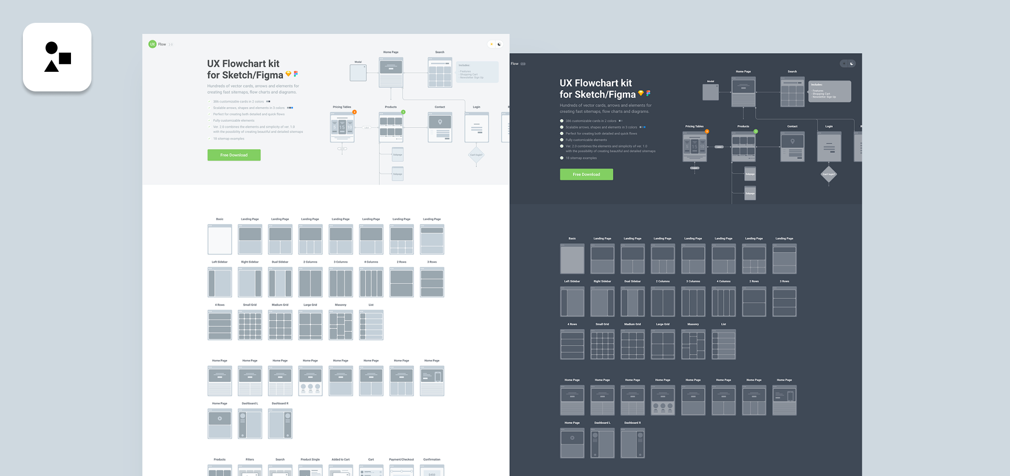Choose the Small Grid card in dark page
The image size is (1010, 476).
[602, 345]
